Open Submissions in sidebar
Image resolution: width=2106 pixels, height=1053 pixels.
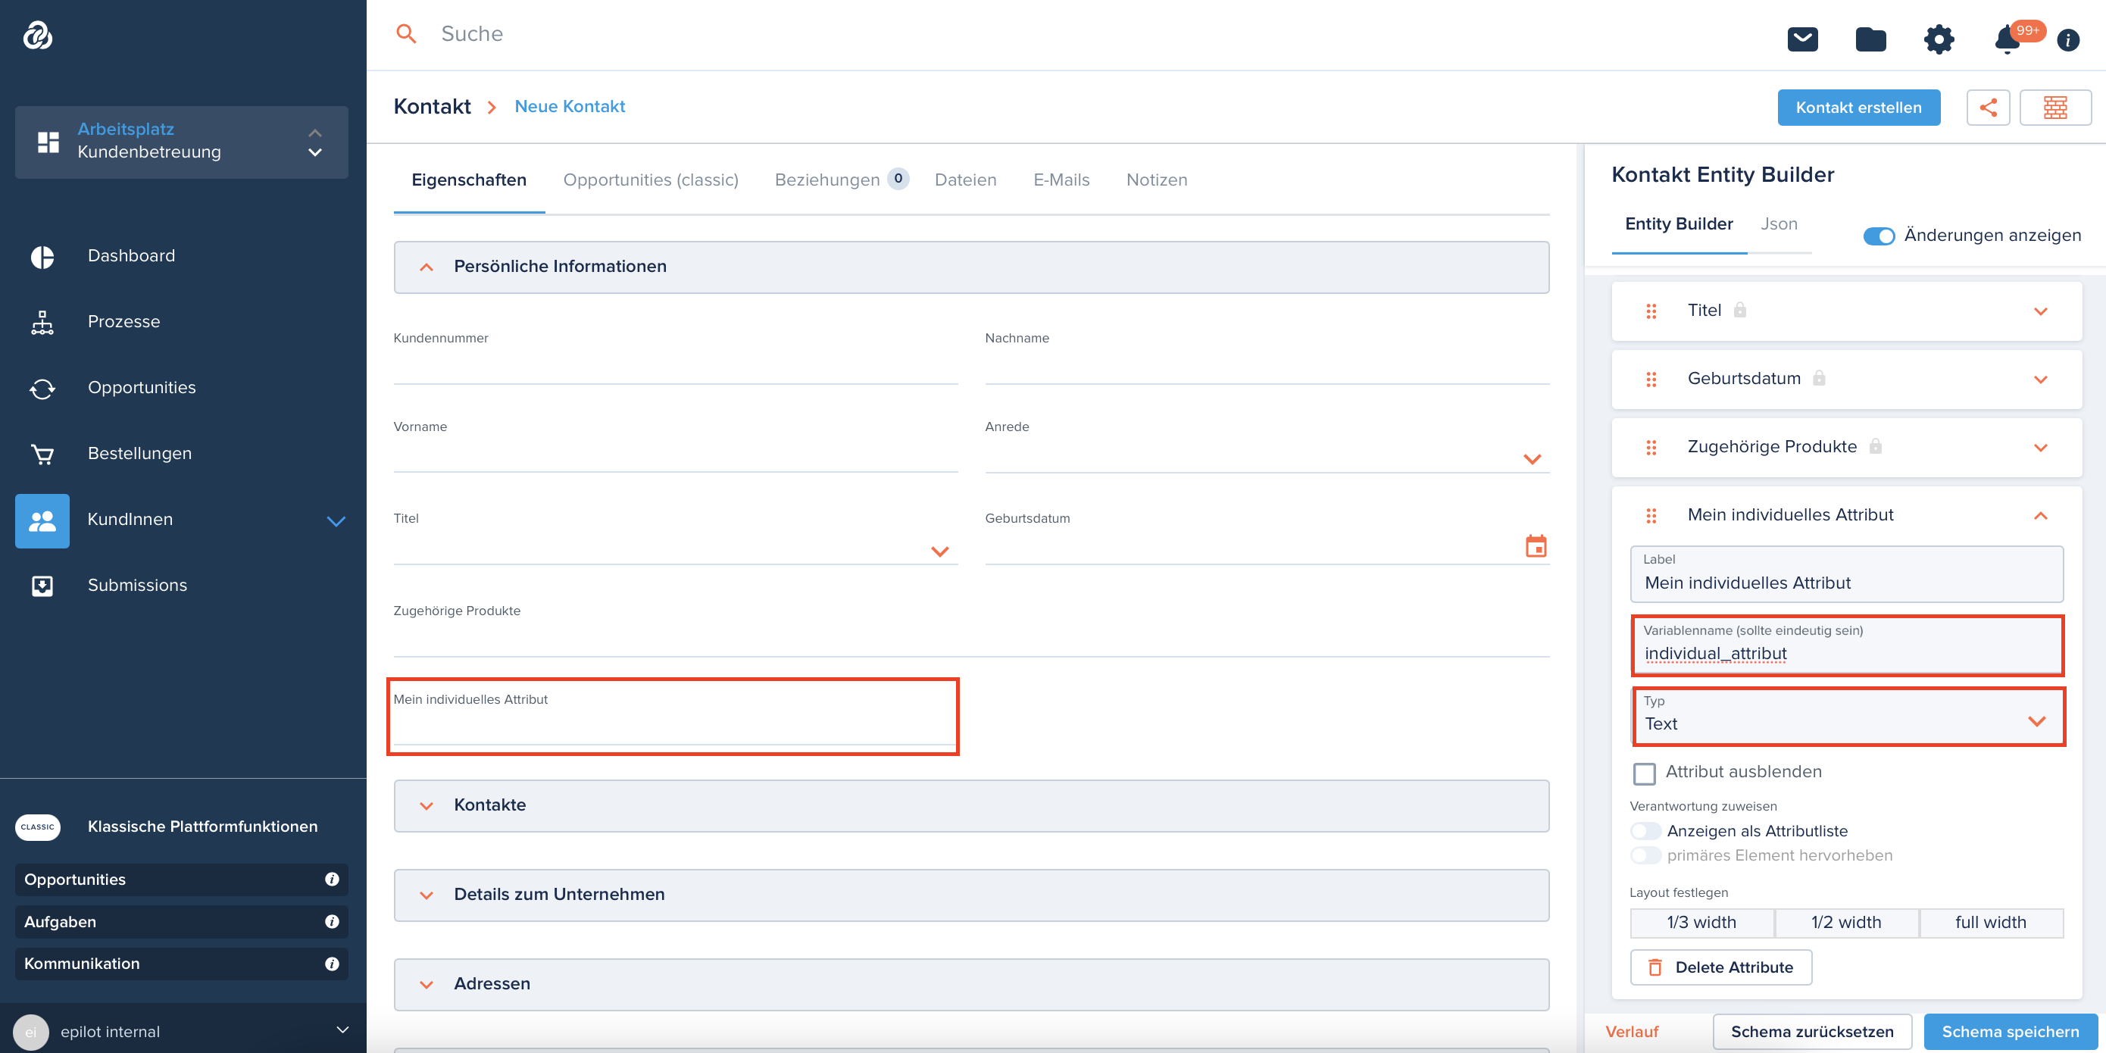pos(137,586)
